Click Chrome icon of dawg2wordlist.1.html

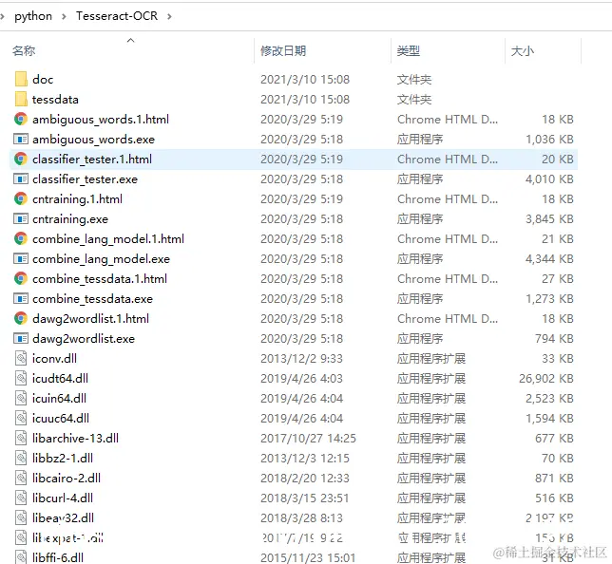click(21, 318)
